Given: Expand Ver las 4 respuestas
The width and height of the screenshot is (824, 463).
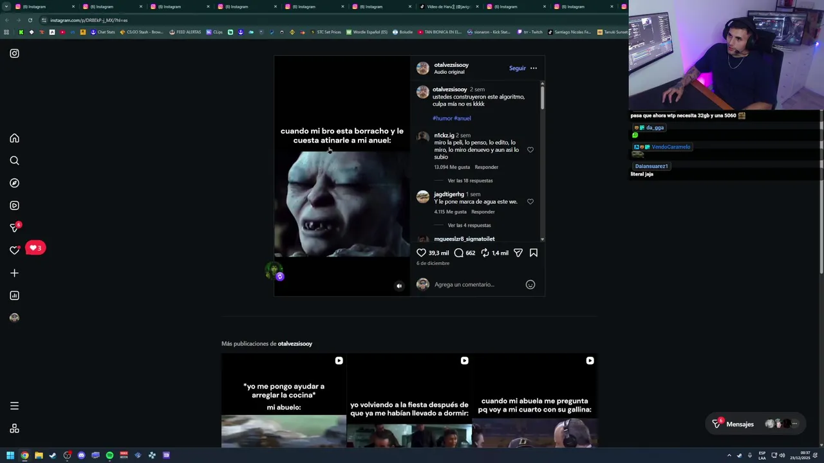Looking at the screenshot, I should pos(469,225).
